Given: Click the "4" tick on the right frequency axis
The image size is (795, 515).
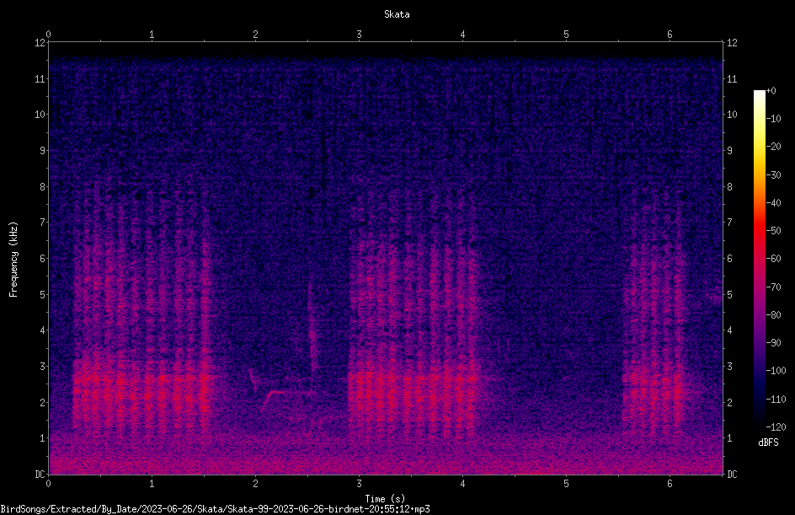Looking at the screenshot, I should [729, 330].
